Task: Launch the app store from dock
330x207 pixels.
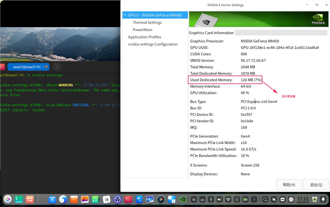Action: coord(74,199)
